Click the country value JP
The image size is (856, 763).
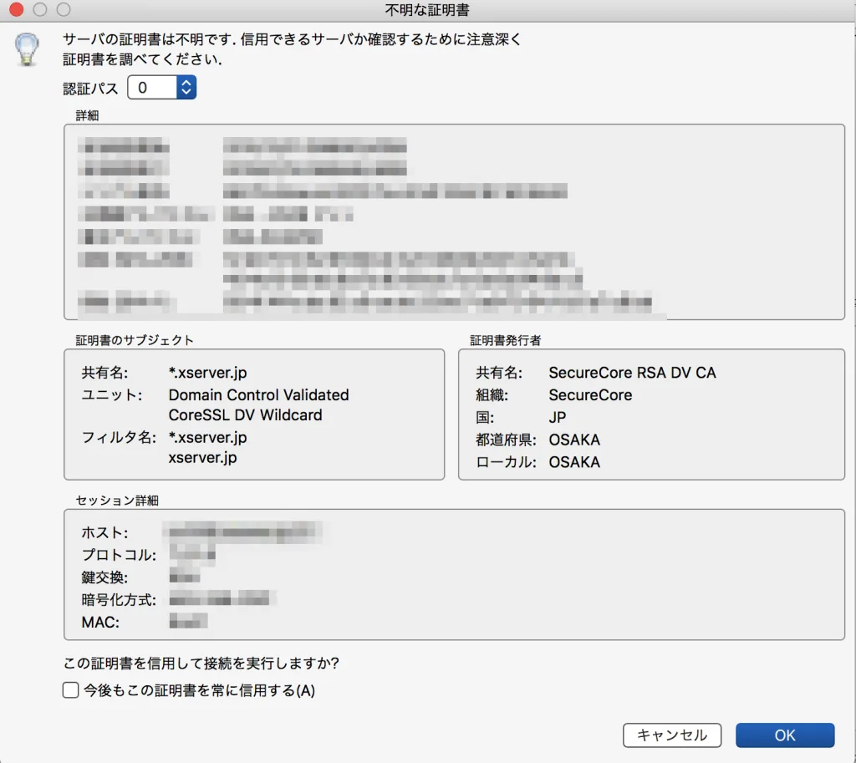558,418
